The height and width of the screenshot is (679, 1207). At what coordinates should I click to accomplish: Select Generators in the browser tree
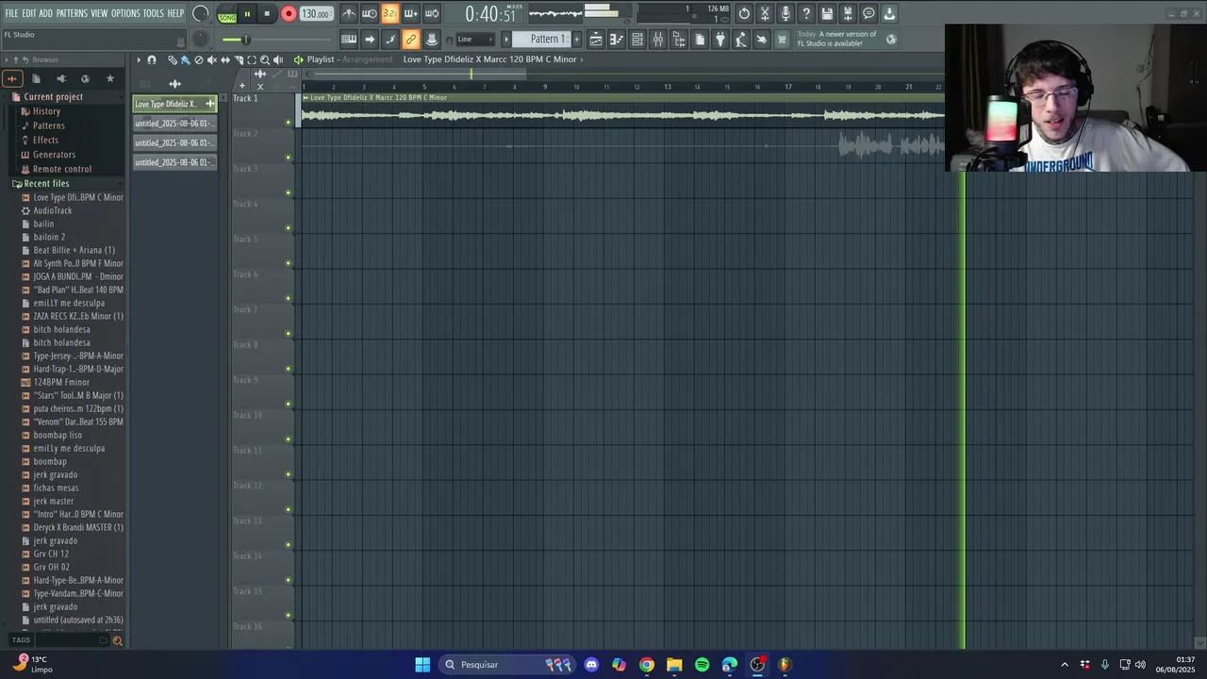click(54, 155)
